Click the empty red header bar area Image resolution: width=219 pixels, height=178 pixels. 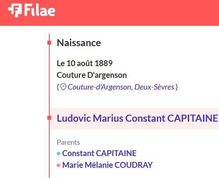(137, 13)
